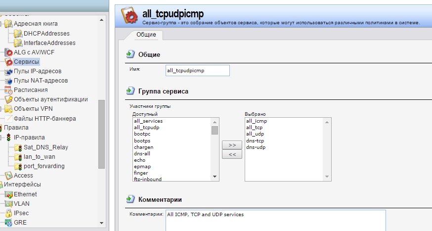Open port_forvarding rule folder
The width and height of the screenshot is (432, 231).
pos(44,166)
